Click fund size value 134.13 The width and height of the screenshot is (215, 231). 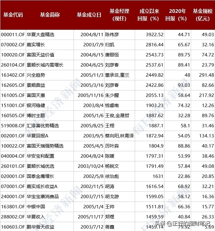(x=206, y=136)
